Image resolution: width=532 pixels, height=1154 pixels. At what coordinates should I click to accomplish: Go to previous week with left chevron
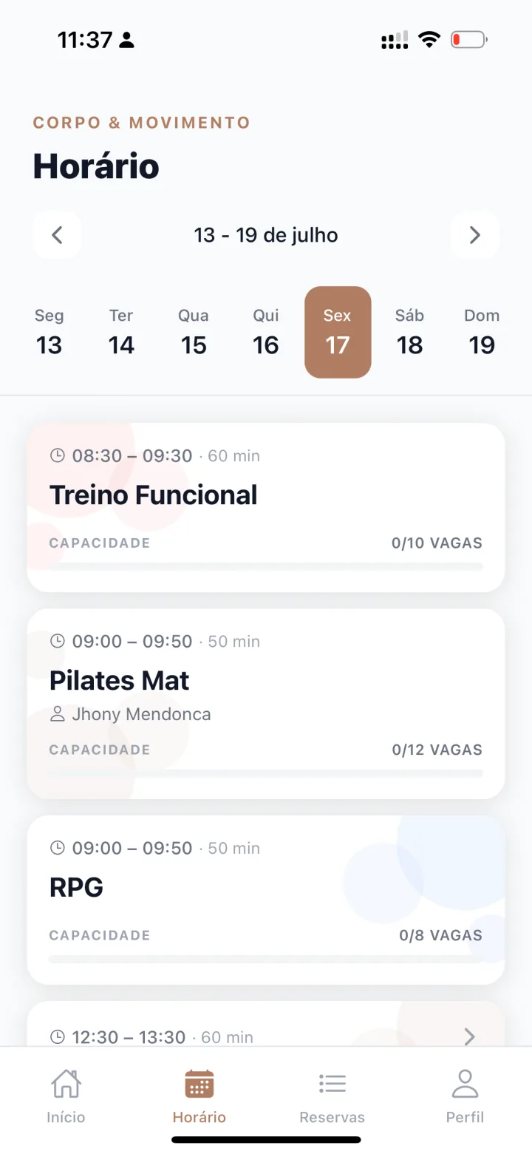coord(57,235)
